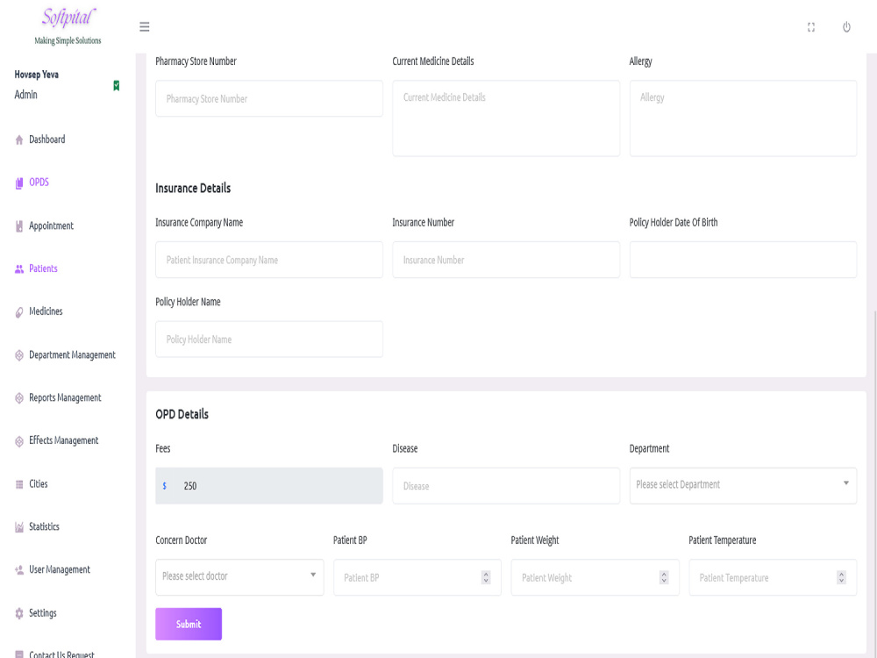
Task: Click the Contact Us Request icon
Action: click(x=19, y=654)
